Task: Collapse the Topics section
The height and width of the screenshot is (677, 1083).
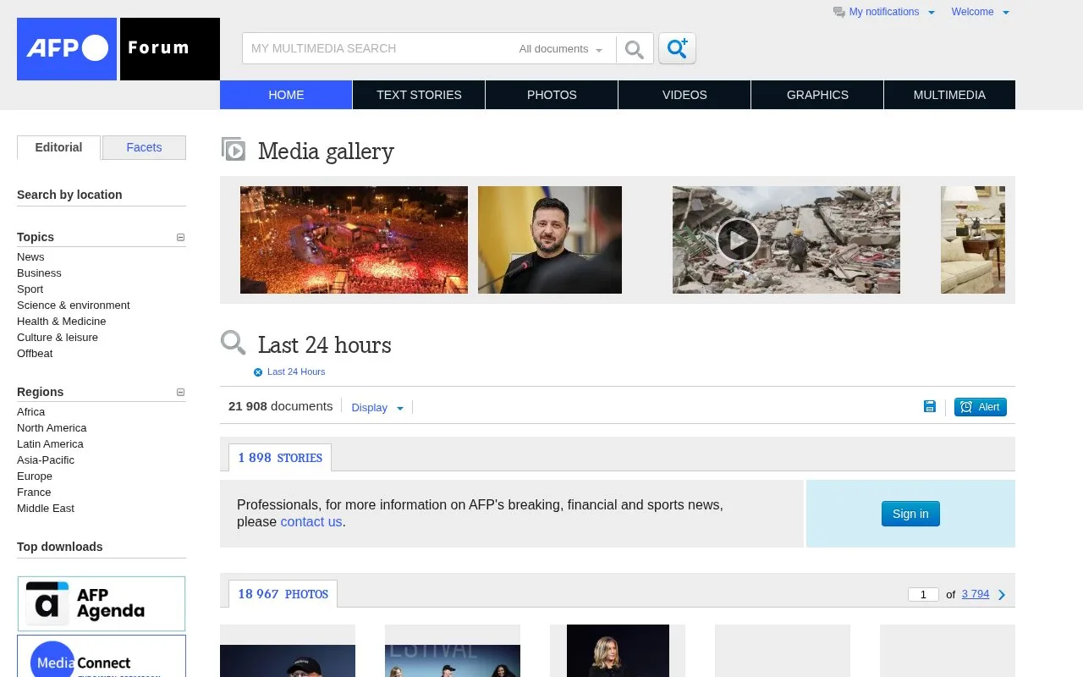Action: pos(180,238)
